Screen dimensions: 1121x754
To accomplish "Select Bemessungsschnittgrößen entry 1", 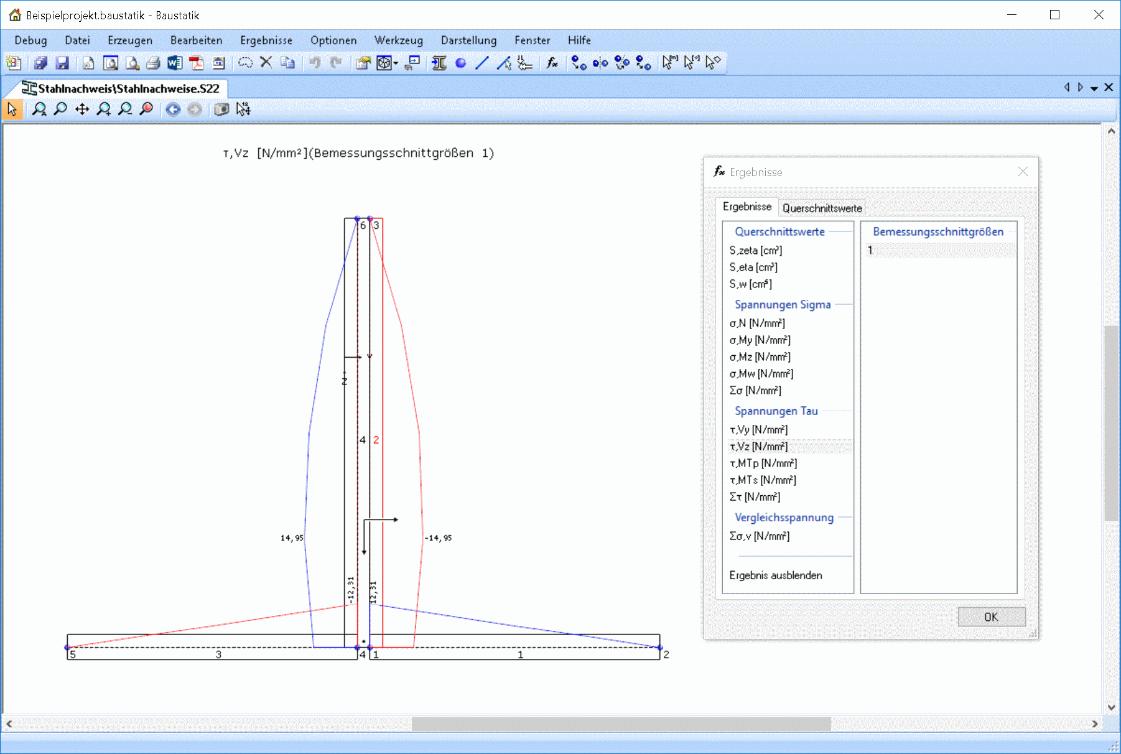I will [939, 251].
